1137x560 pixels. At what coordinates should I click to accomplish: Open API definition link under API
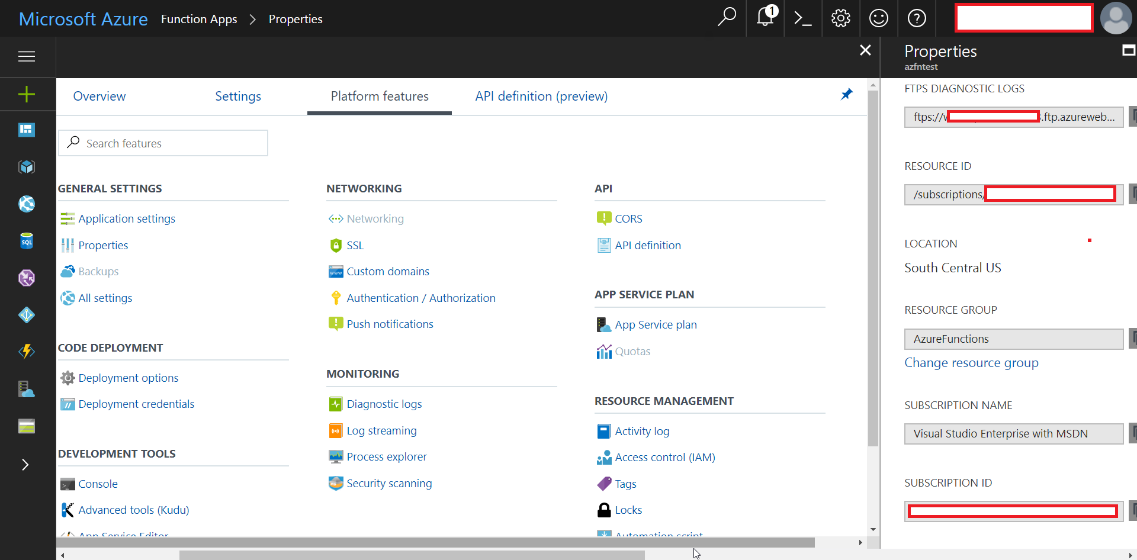(x=648, y=245)
